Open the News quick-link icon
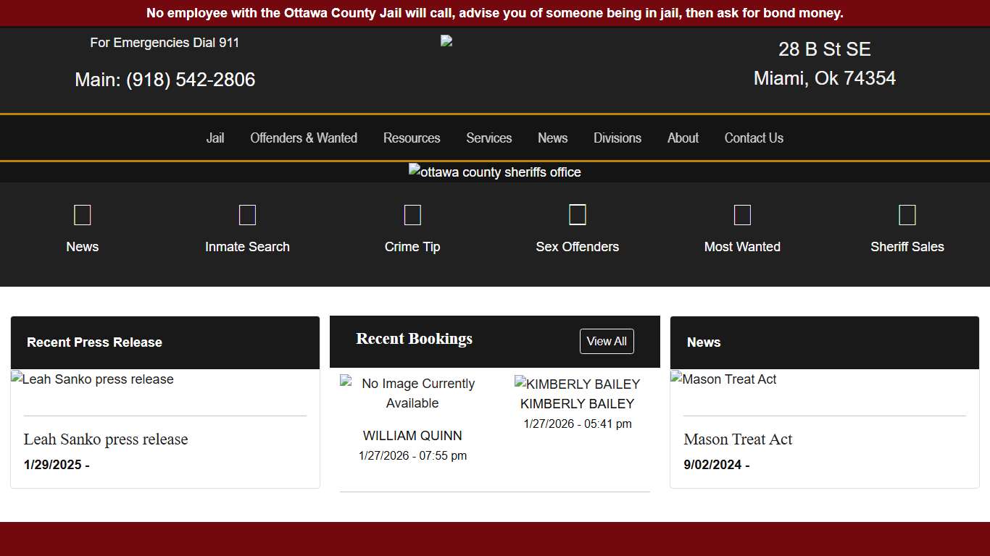Screen dimensions: 990x556 tap(82, 214)
